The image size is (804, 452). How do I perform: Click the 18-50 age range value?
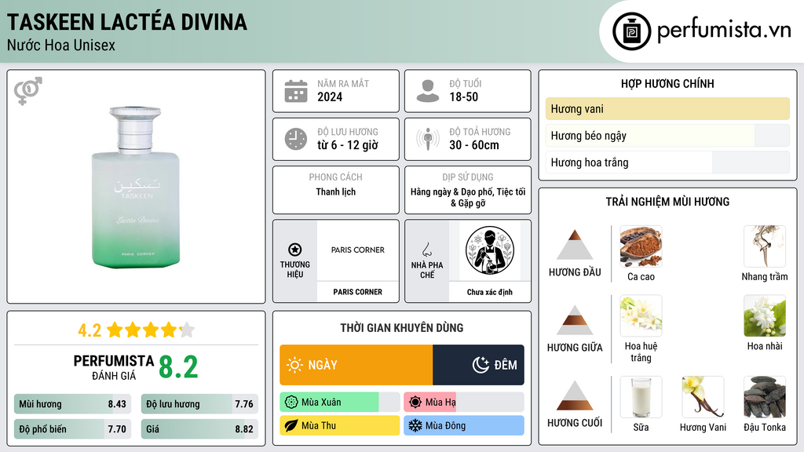click(x=463, y=97)
